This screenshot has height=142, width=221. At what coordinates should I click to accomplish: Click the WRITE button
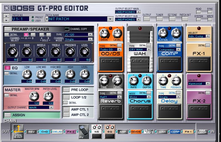click(x=210, y=19)
